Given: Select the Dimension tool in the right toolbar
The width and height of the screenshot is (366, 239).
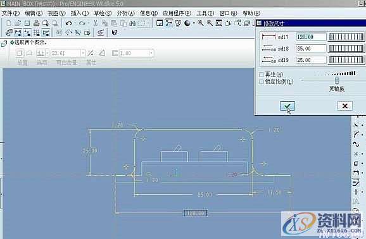Looking at the screenshot, I should 356,173.
